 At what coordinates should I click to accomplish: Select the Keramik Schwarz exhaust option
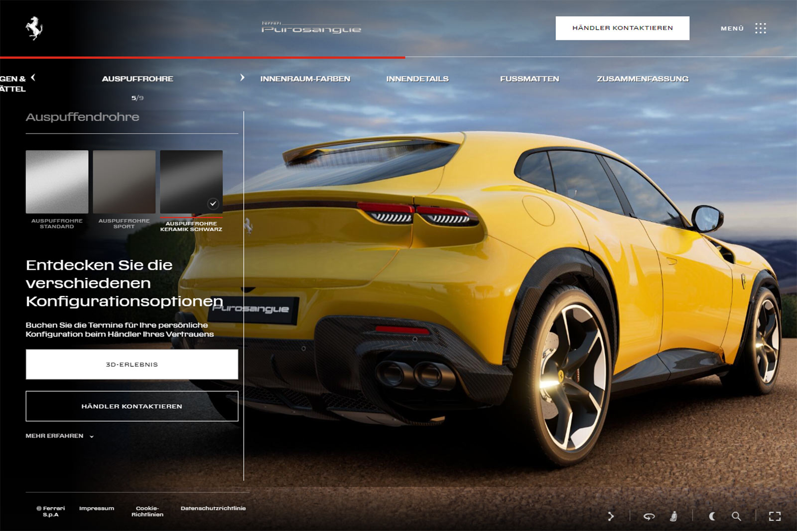tap(191, 182)
